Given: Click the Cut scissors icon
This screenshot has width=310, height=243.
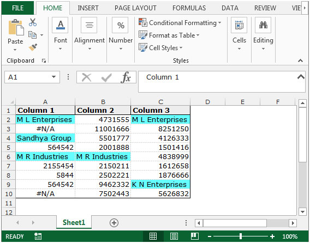Looking at the screenshot, I should [x=33, y=22].
